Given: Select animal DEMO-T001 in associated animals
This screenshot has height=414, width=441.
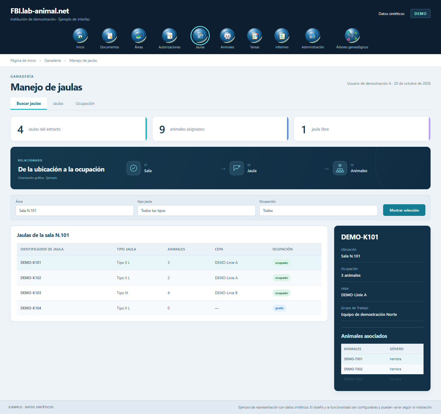Looking at the screenshot, I should coord(382,359).
